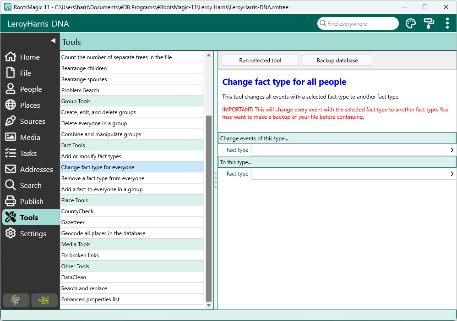Viewport: 457px width, 321px height.
Task: Click the Other Tools section header
Action: (132, 266)
